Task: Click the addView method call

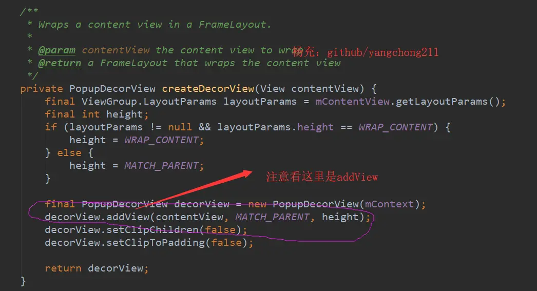Action: tap(127, 217)
